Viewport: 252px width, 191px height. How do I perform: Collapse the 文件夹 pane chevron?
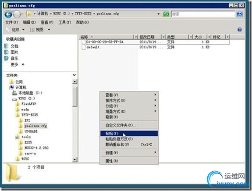[x=74, y=75]
